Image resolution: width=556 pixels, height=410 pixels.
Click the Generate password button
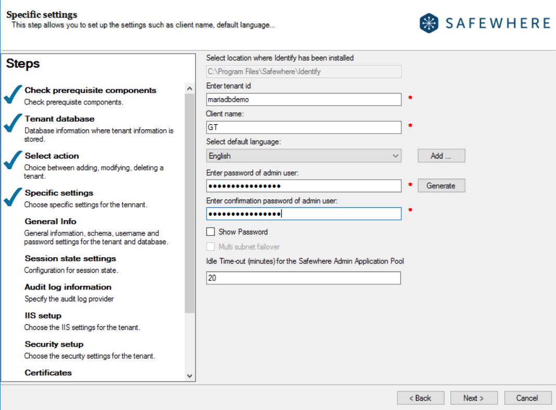pos(441,186)
